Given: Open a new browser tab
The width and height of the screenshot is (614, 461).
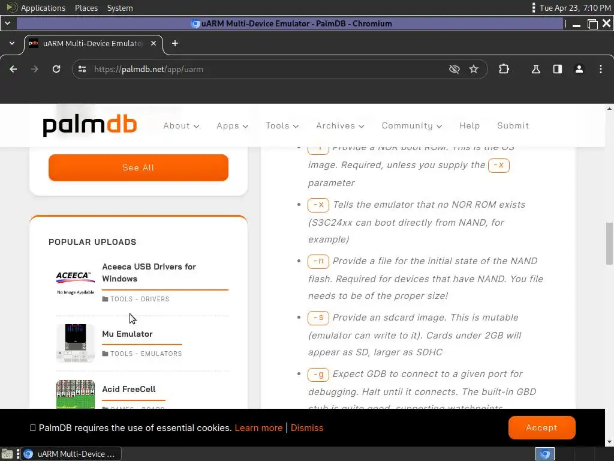Looking at the screenshot, I should coord(175,43).
